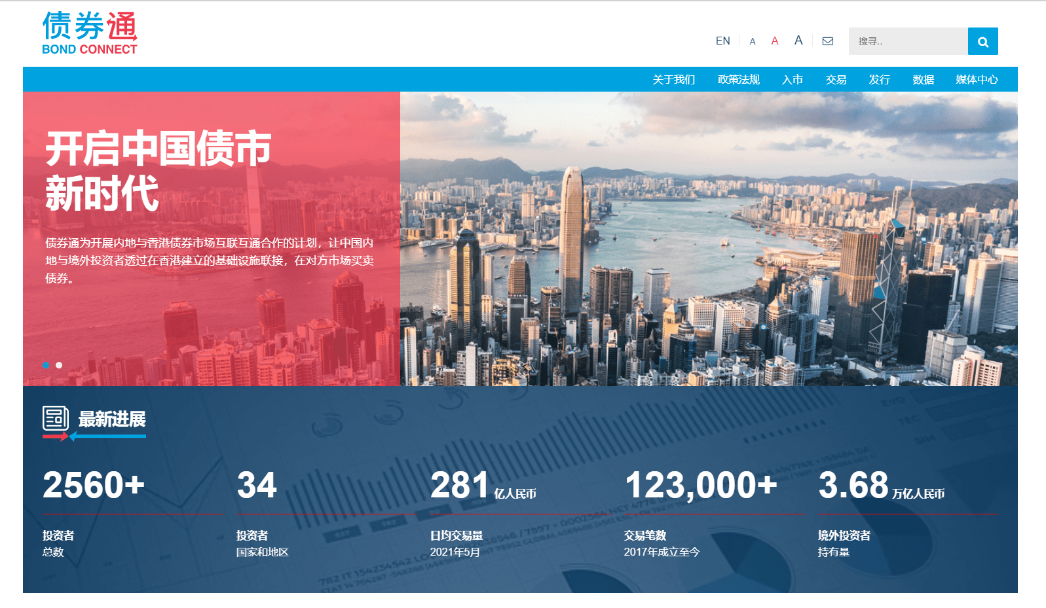Open the email envelope icon
The width and height of the screenshot is (1046, 608).
828,41
